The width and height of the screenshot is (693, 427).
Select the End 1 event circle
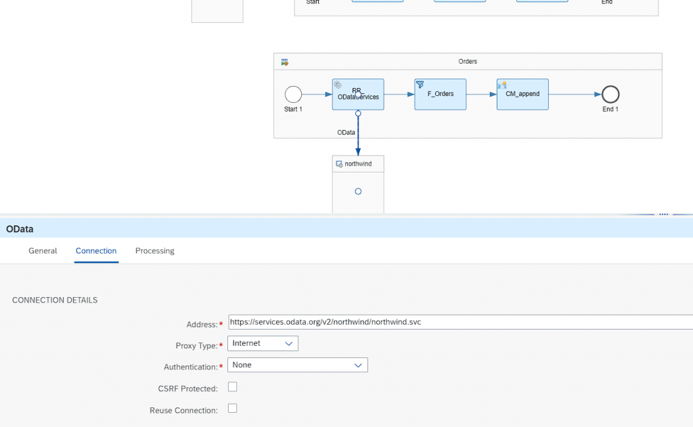point(610,94)
